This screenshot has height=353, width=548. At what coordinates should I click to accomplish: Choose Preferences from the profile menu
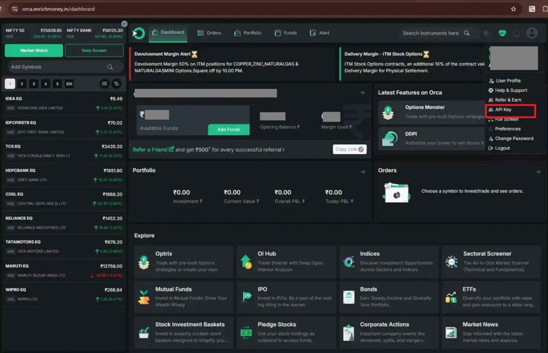pyautogui.click(x=505, y=129)
